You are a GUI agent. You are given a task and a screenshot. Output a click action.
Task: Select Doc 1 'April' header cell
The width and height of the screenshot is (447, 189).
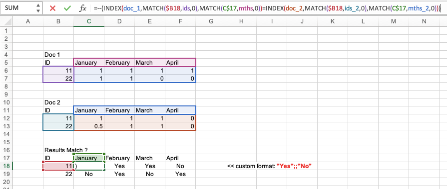pyautogui.click(x=180, y=63)
